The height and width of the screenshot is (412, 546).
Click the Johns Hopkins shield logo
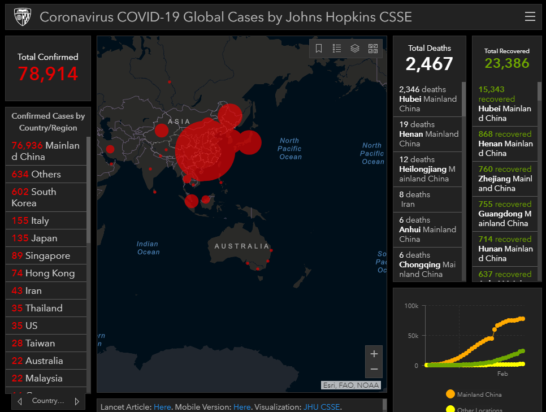[23, 17]
